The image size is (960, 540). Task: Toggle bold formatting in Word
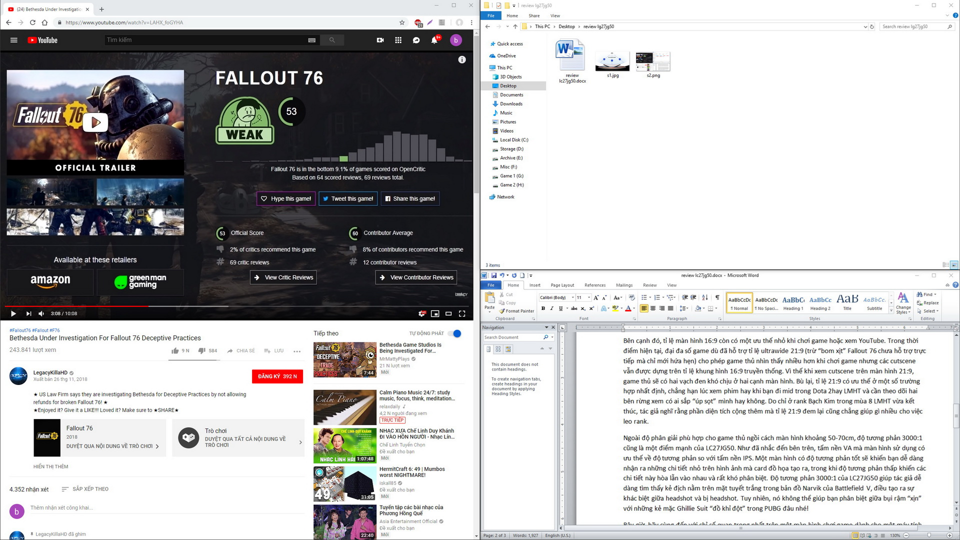tap(543, 308)
